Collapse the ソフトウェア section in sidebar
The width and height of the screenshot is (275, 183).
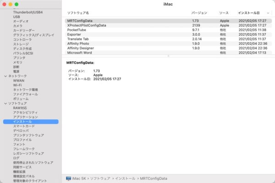(5, 103)
